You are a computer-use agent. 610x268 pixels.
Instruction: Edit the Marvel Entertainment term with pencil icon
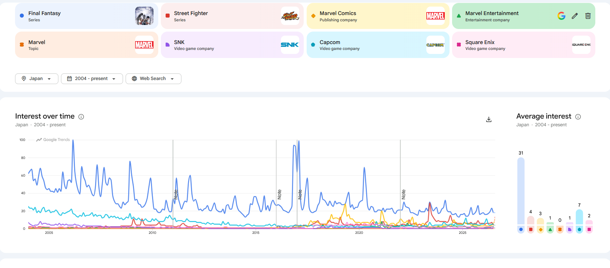(575, 16)
